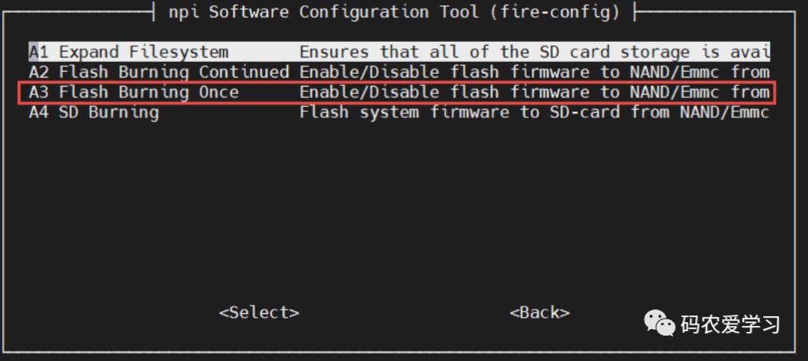Activate the <Select> button
The width and height of the screenshot is (808, 361).
pyautogui.click(x=259, y=312)
